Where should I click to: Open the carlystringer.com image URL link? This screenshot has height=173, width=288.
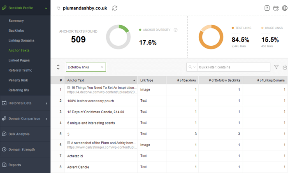point(102,147)
